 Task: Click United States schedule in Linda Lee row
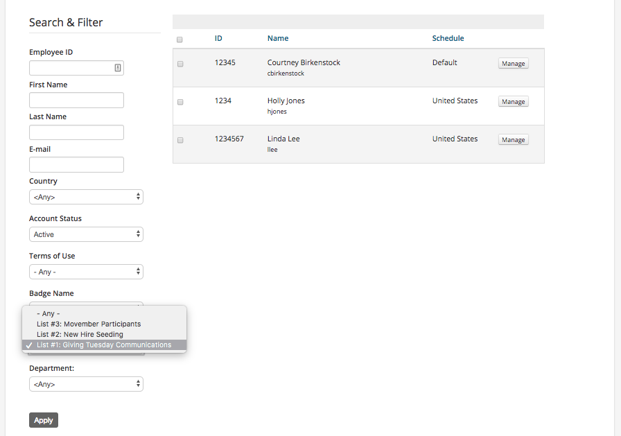tap(455, 139)
